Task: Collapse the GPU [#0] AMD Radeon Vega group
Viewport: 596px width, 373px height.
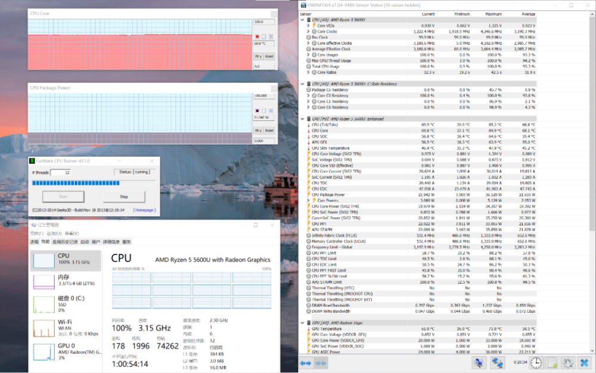Action: 302,322
